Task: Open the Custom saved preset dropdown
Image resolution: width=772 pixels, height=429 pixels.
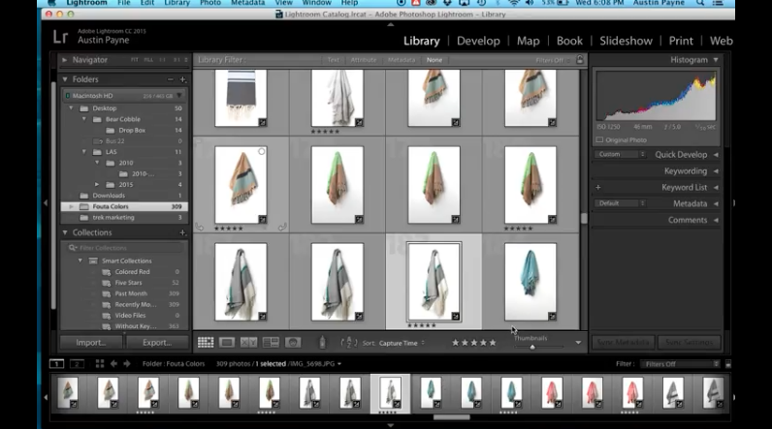Action: pyautogui.click(x=621, y=154)
